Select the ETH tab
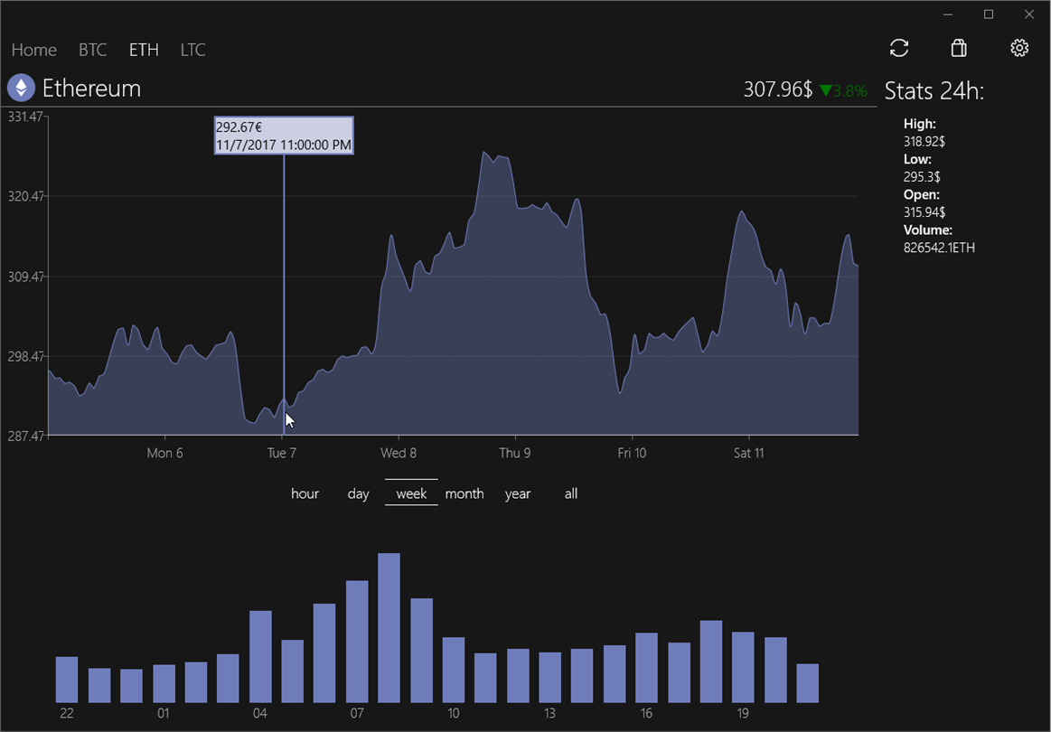Image resolution: width=1051 pixels, height=732 pixels. tap(144, 50)
